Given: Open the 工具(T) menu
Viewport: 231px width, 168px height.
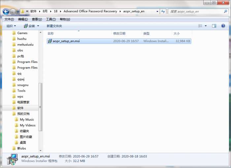Looking at the screenshot, I should [51, 19].
